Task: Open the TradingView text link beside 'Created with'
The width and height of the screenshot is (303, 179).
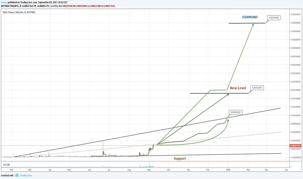Action: 26,175
